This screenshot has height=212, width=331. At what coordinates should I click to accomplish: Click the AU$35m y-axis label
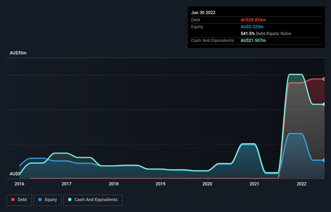point(18,53)
